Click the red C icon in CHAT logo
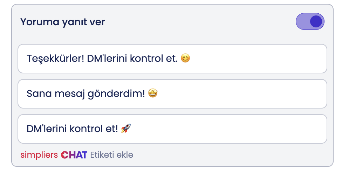The height and width of the screenshot is (170, 342). click(x=64, y=155)
